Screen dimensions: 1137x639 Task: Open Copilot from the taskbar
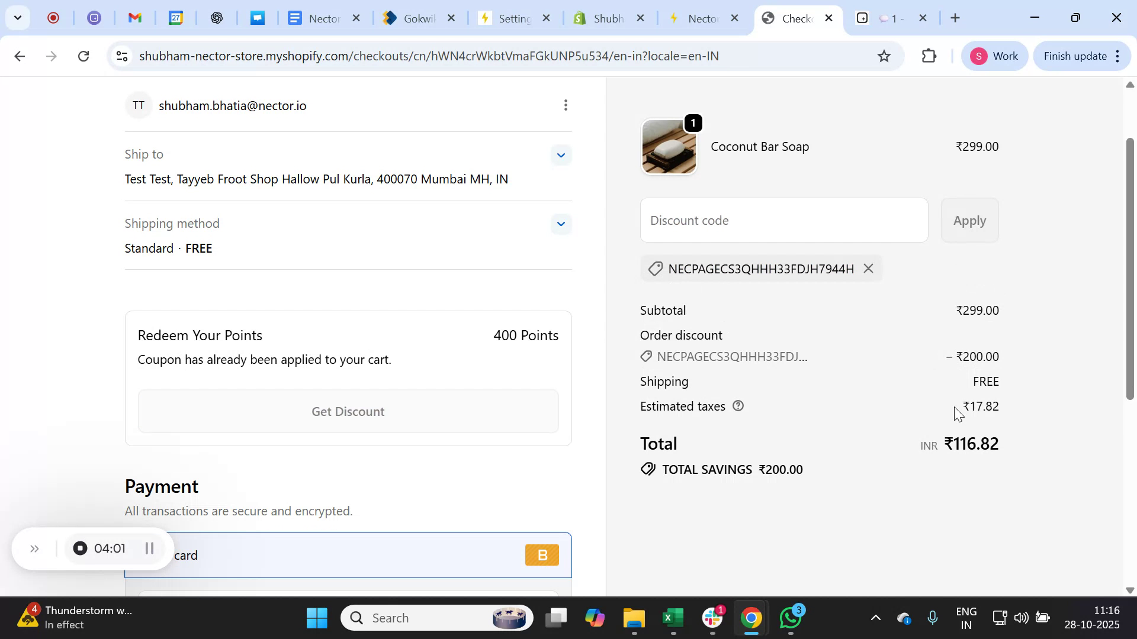point(595,617)
